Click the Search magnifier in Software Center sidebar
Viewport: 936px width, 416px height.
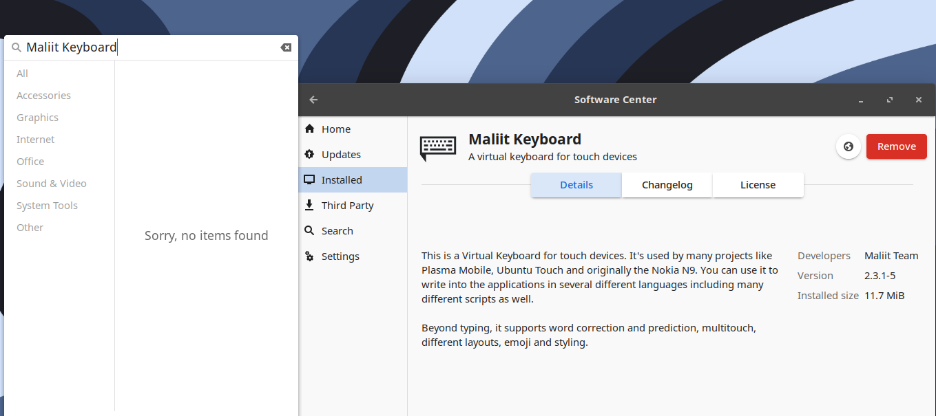click(x=309, y=230)
